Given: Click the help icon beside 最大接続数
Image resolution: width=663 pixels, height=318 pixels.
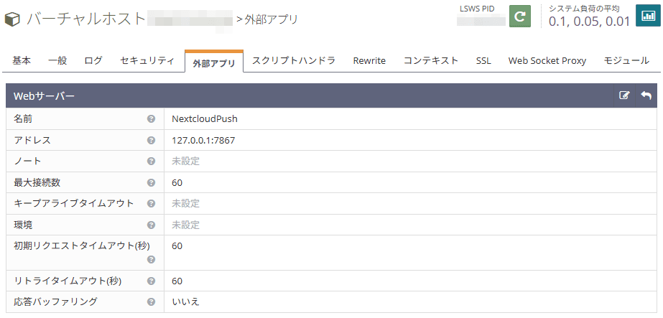Looking at the screenshot, I should coord(151,183).
